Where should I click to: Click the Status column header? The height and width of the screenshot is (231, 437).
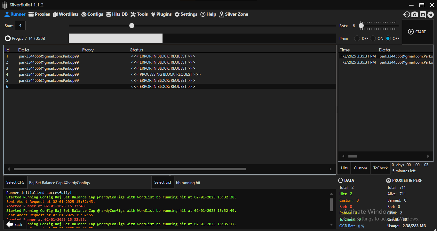tap(137, 50)
